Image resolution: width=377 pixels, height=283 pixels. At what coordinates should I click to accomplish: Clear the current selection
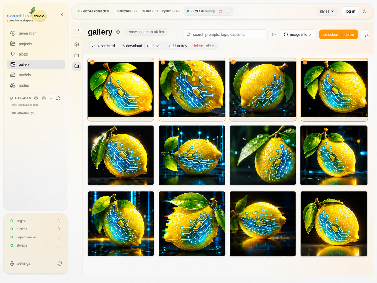[210, 46]
